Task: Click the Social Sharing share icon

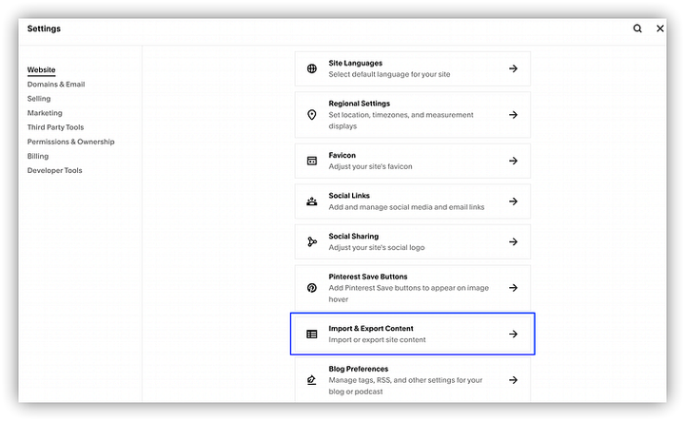Action: pyautogui.click(x=311, y=241)
